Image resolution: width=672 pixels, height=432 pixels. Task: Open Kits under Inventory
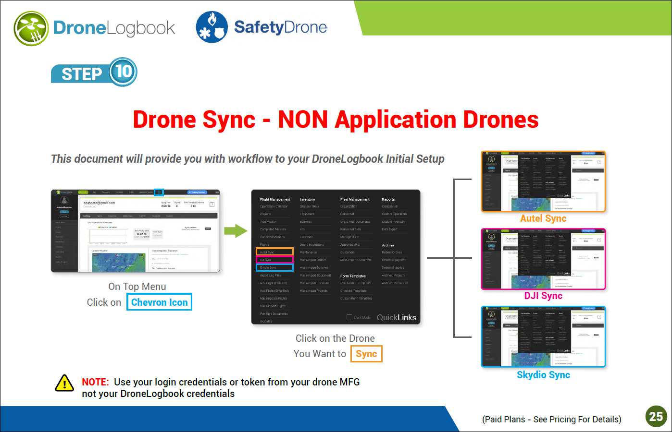point(302,229)
